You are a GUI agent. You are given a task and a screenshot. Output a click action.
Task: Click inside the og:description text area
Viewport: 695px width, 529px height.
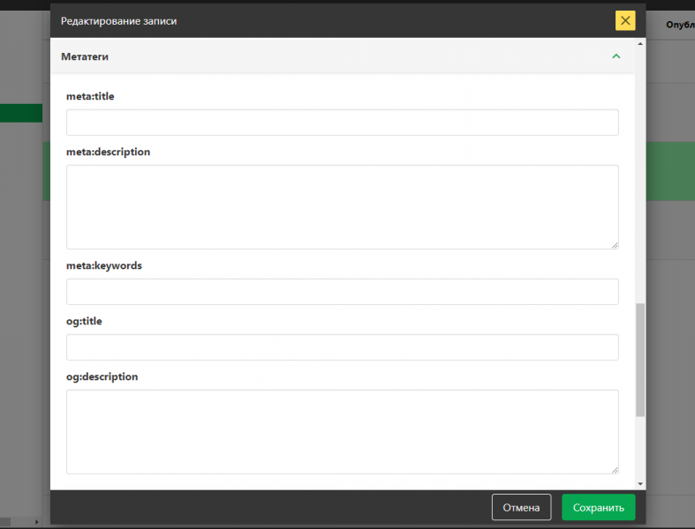(x=342, y=431)
